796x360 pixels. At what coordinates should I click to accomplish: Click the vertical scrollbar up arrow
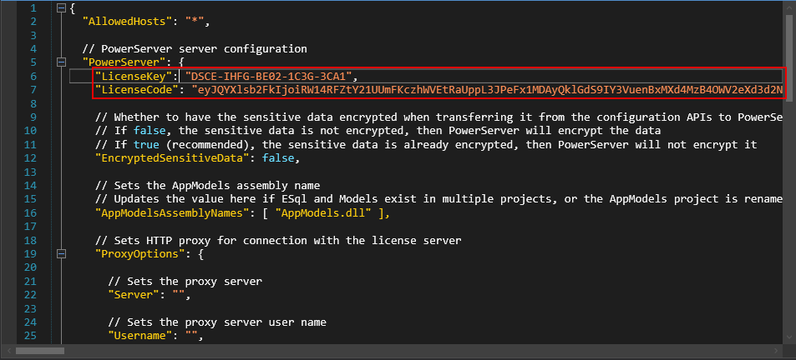click(788, 7)
